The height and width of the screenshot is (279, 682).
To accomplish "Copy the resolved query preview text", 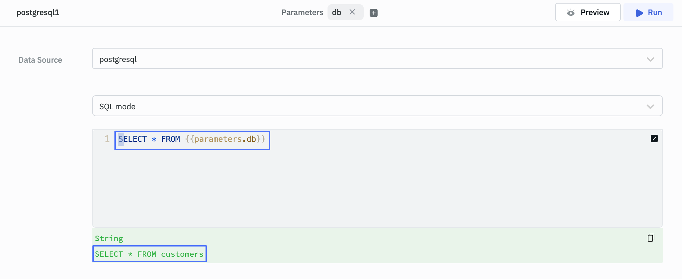I will pyautogui.click(x=651, y=238).
